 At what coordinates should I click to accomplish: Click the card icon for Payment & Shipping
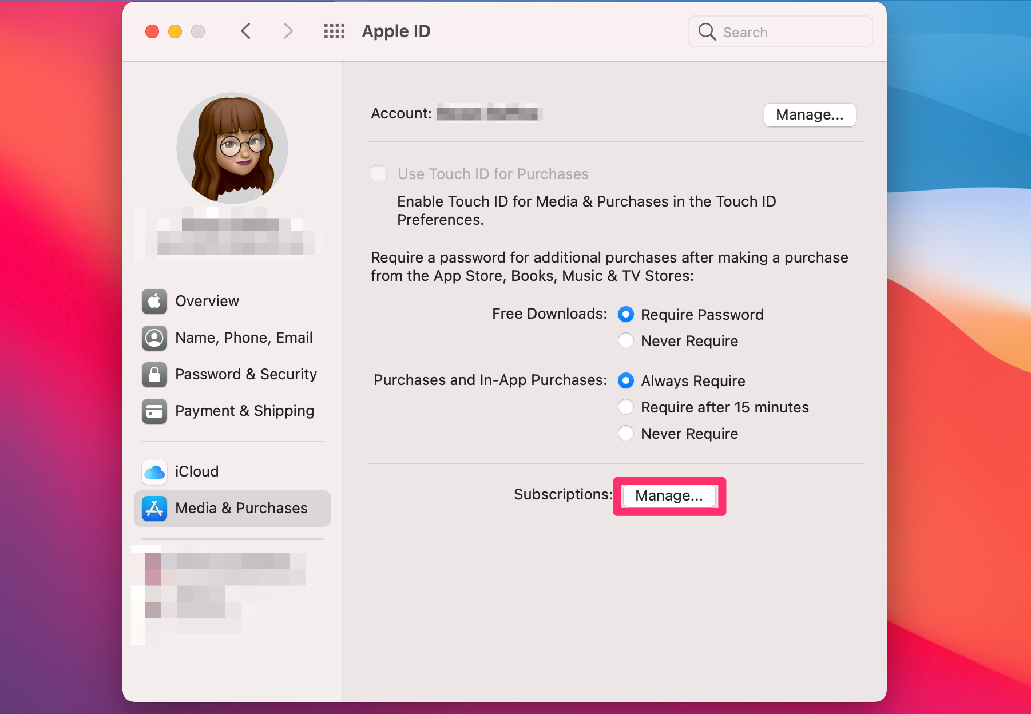pyautogui.click(x=154, y=411)
